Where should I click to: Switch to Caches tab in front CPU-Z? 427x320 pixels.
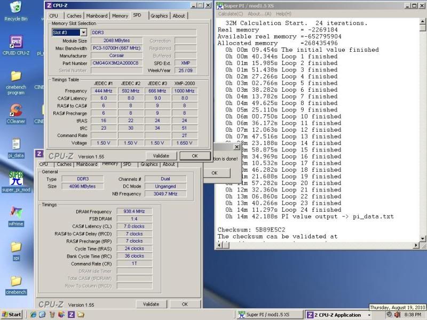(x=74, y=16)
